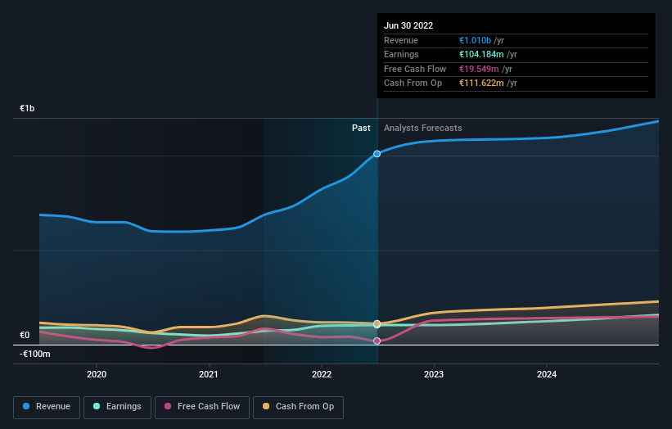Click the -€100m y-axis label
672x429 pixels.
click(34, 354)
